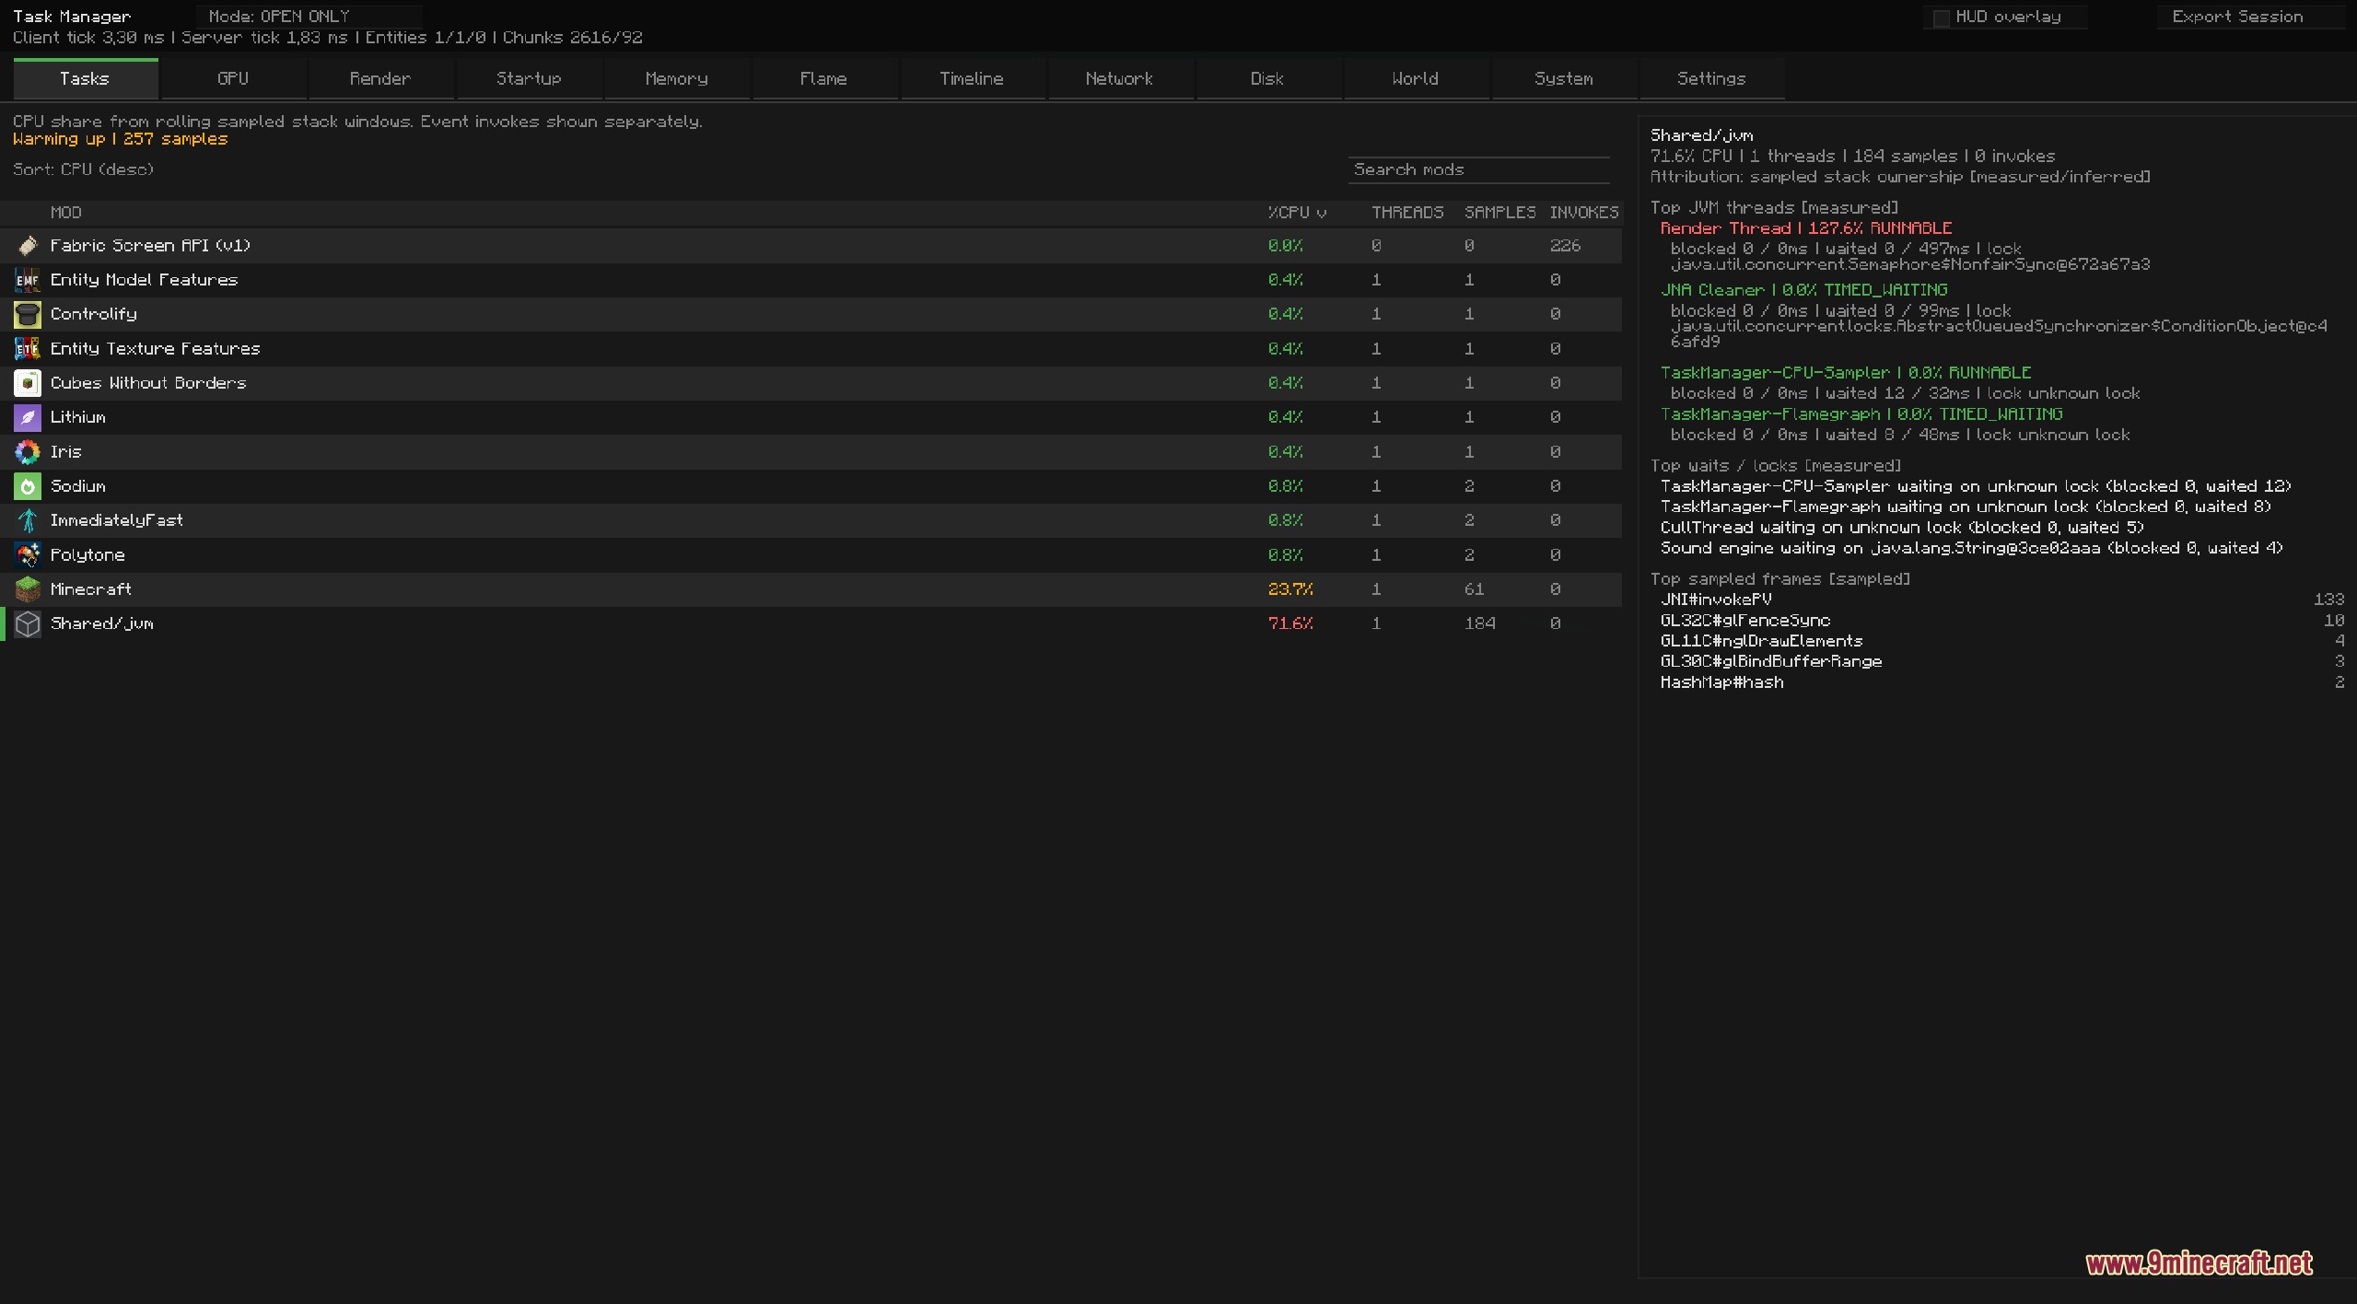This screenshot has height=1304, width=2357.
Task: Focus the Search mods field
Action: coord(1478,169)
